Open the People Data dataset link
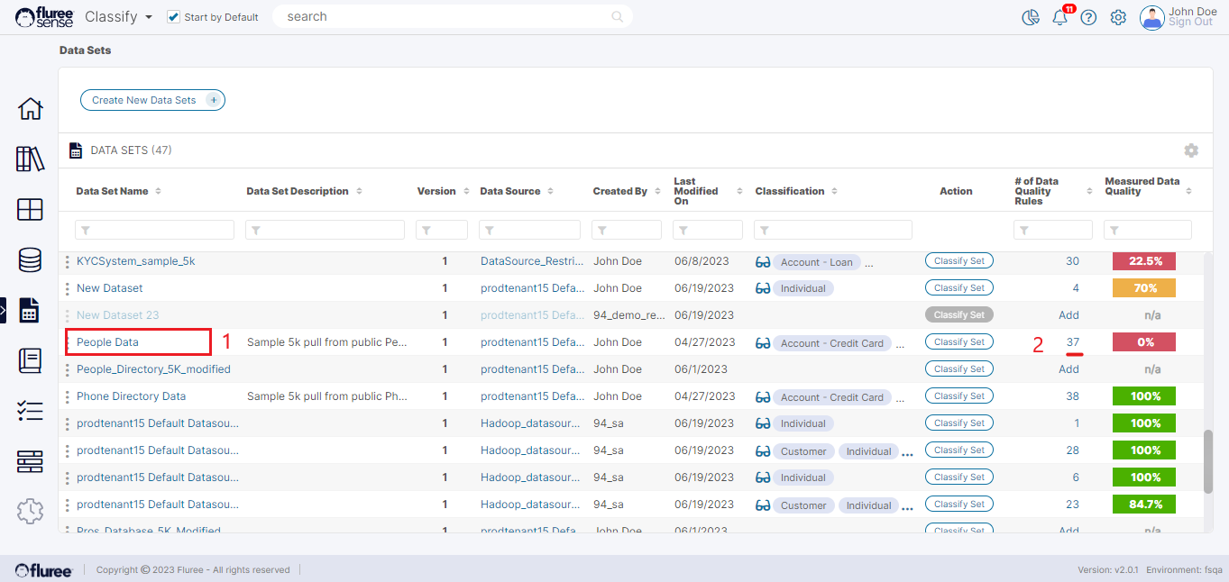1229x582 pixels. pos(107,342)
